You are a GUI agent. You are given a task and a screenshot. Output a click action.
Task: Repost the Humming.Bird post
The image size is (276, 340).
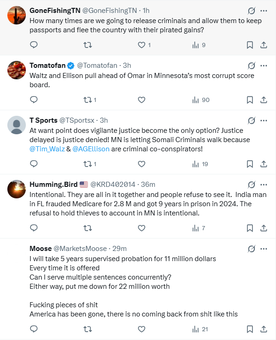[x=88, y=228]
